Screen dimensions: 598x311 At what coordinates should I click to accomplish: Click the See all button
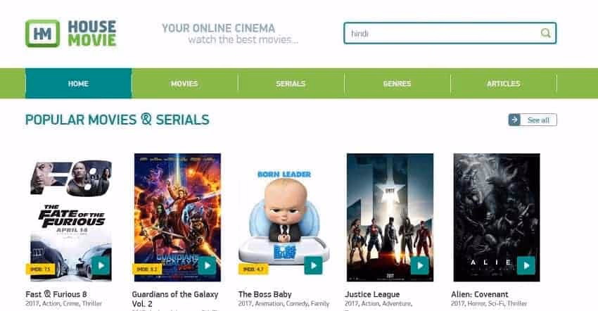(x=533, y=120)
